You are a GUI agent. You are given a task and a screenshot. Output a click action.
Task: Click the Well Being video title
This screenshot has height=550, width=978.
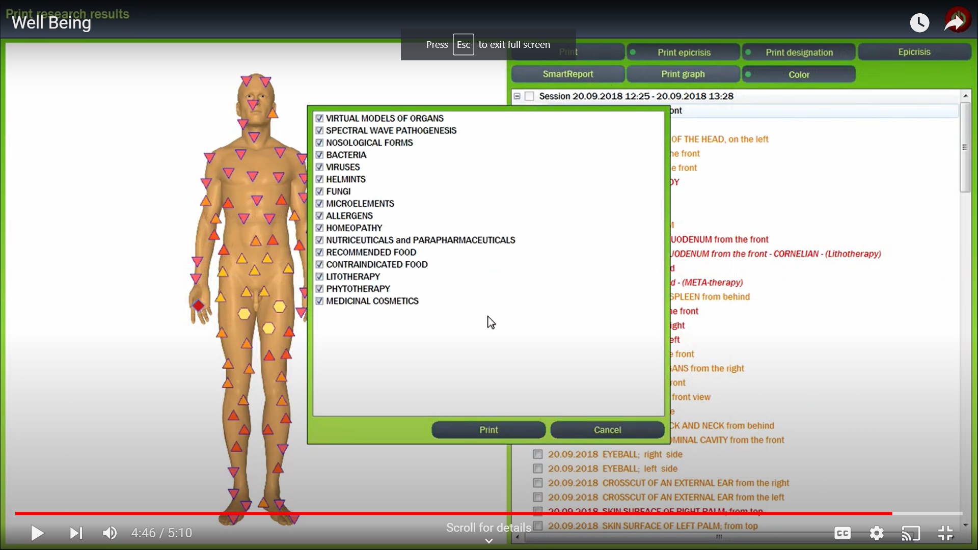pyautogui.click(x=51, y=23)
